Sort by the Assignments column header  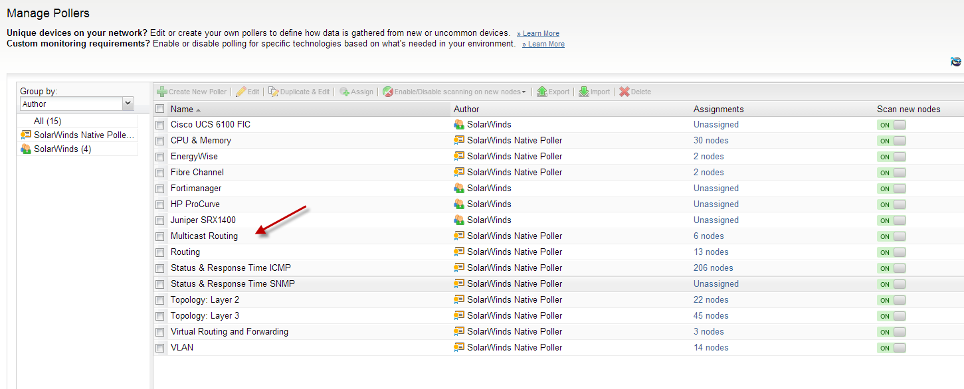click(718, 109)
